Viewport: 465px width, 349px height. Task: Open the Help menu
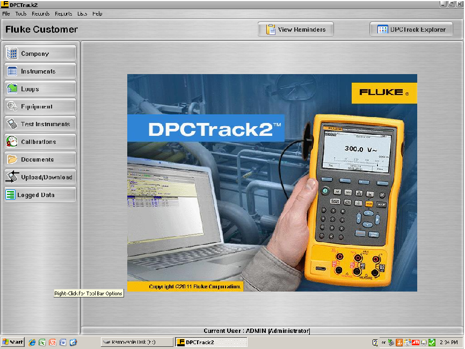point(97,13)
